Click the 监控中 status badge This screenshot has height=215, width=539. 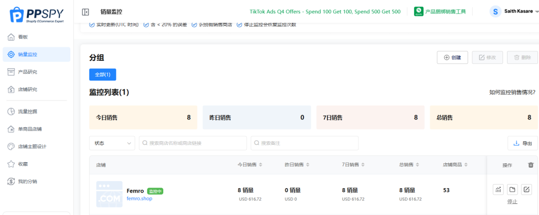click(x=155, y=191)
